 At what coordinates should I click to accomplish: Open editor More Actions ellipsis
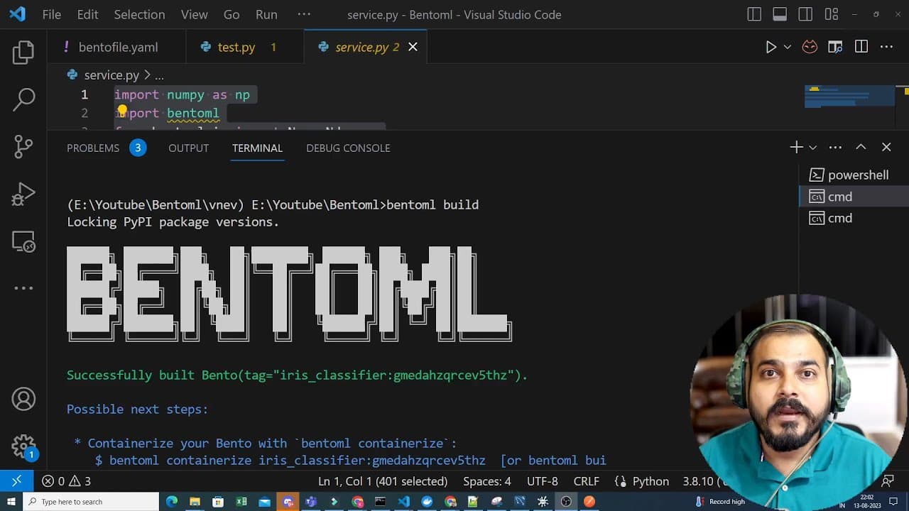pos(886,47)
